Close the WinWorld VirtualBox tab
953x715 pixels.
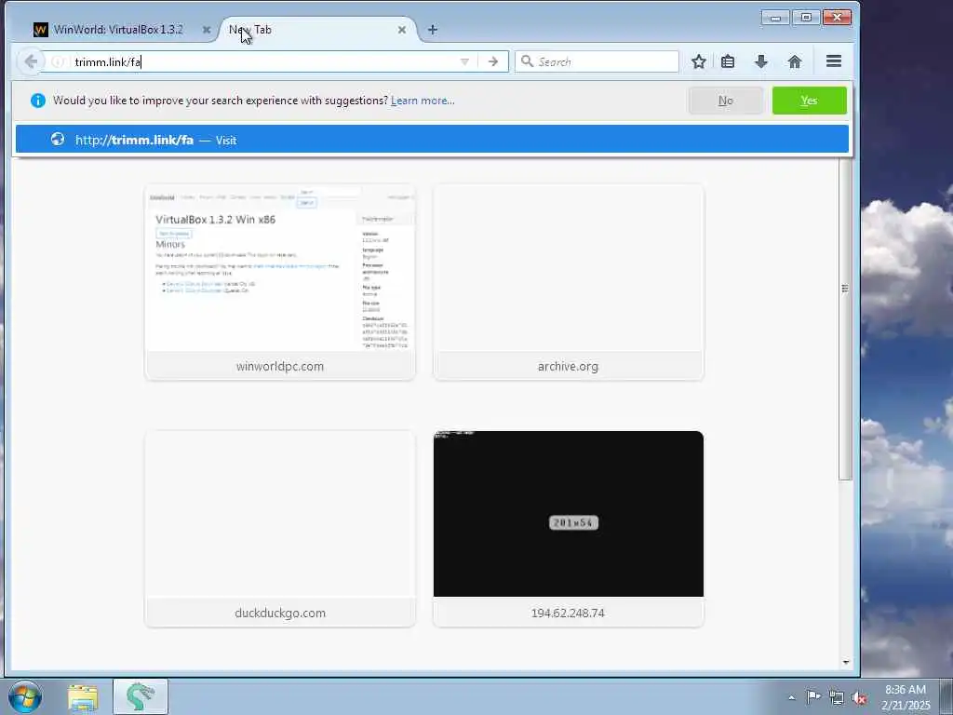[206, 29]
